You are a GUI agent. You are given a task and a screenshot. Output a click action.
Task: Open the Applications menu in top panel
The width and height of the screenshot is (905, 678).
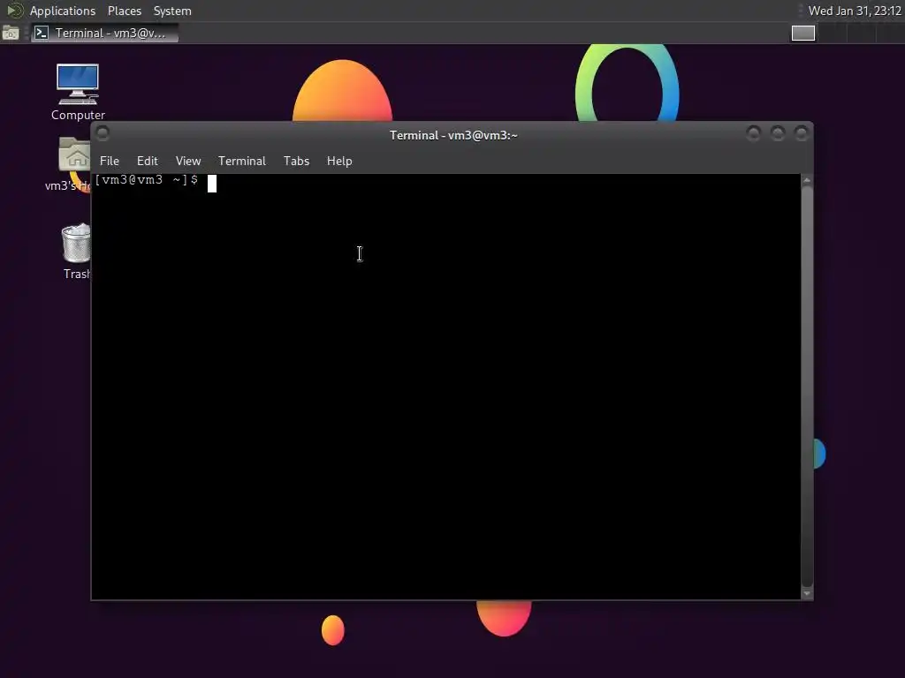click(x=63, y=11)
